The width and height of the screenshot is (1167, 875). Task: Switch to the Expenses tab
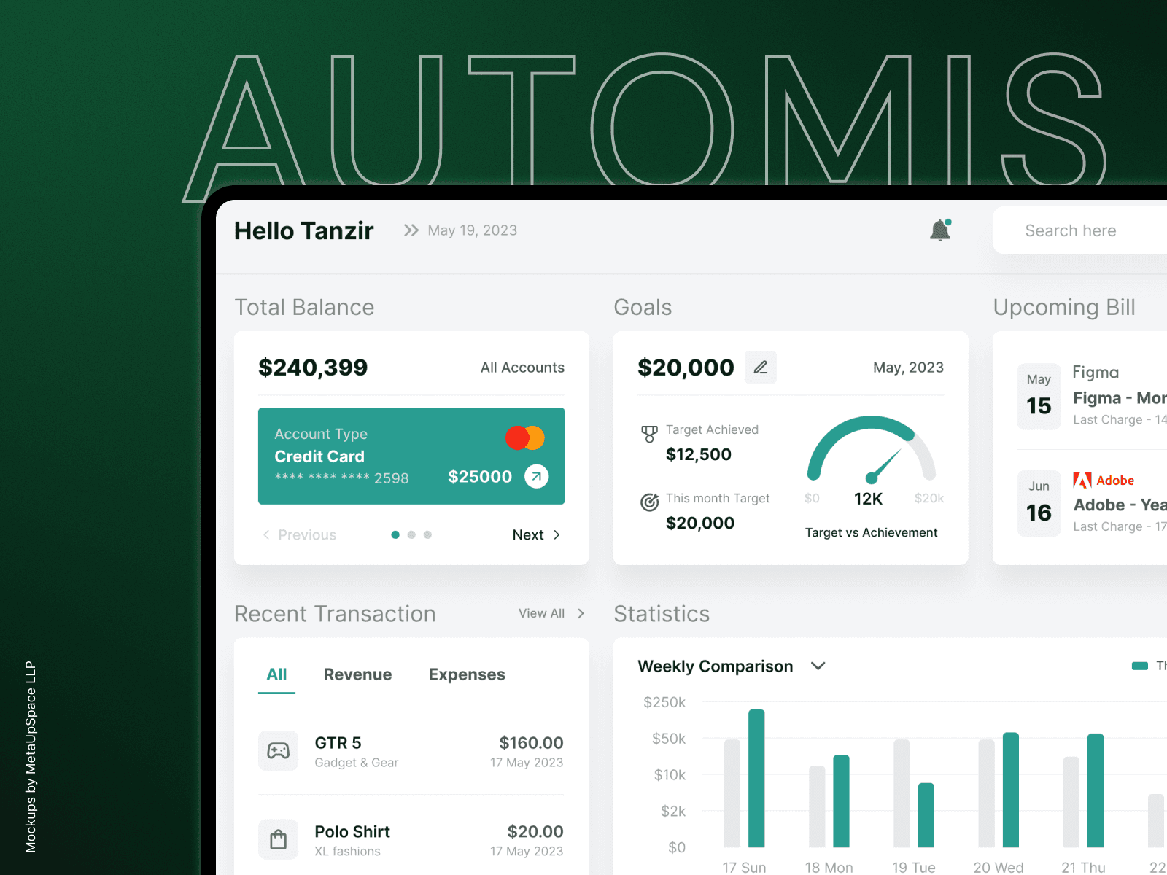click(x=467, y=674)
